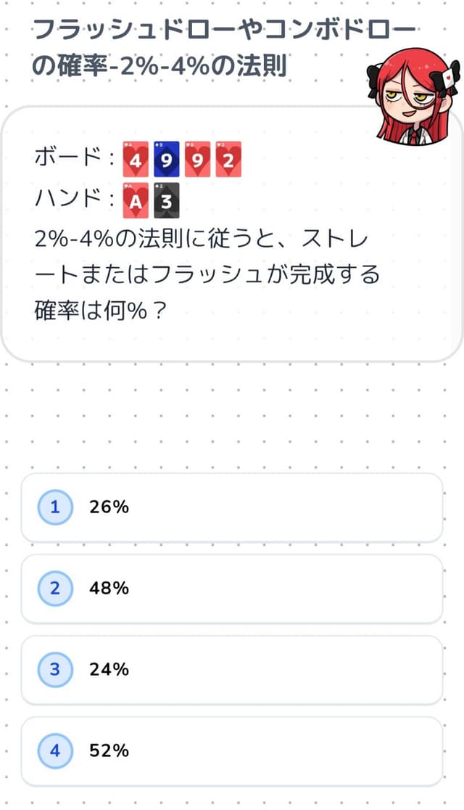464x810 pixels.
Task: Click the red 9 of hearts card
Action: point(197,160)
